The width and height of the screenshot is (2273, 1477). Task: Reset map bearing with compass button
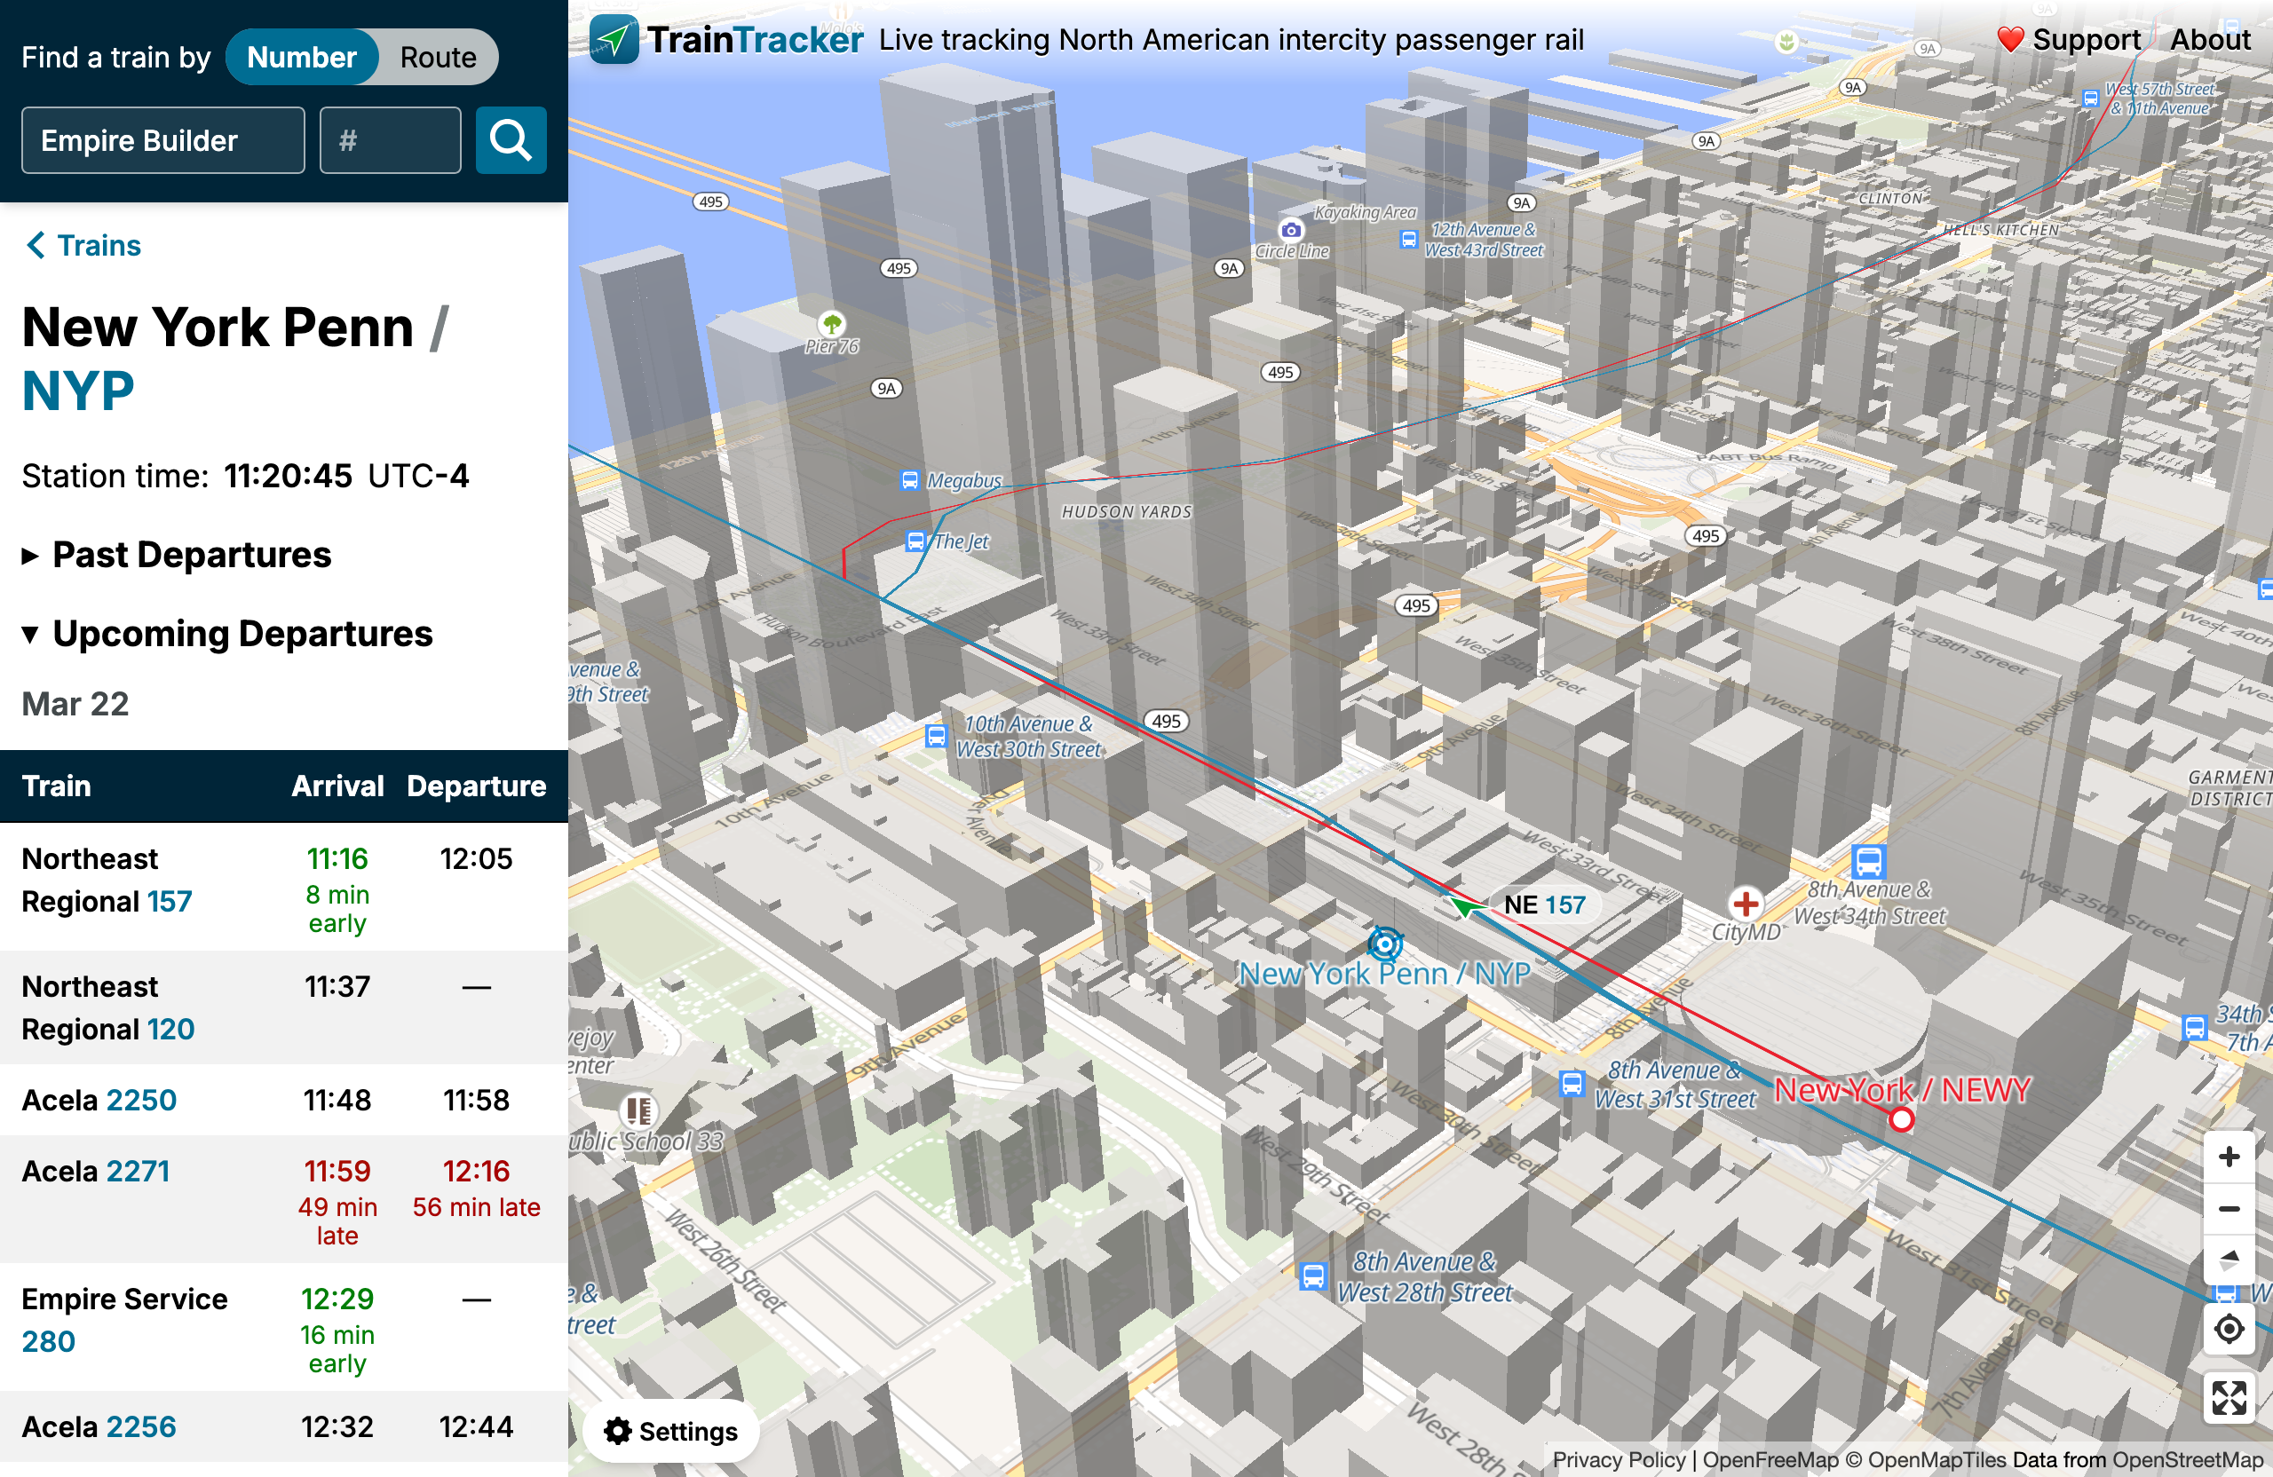point(2228,1260)
